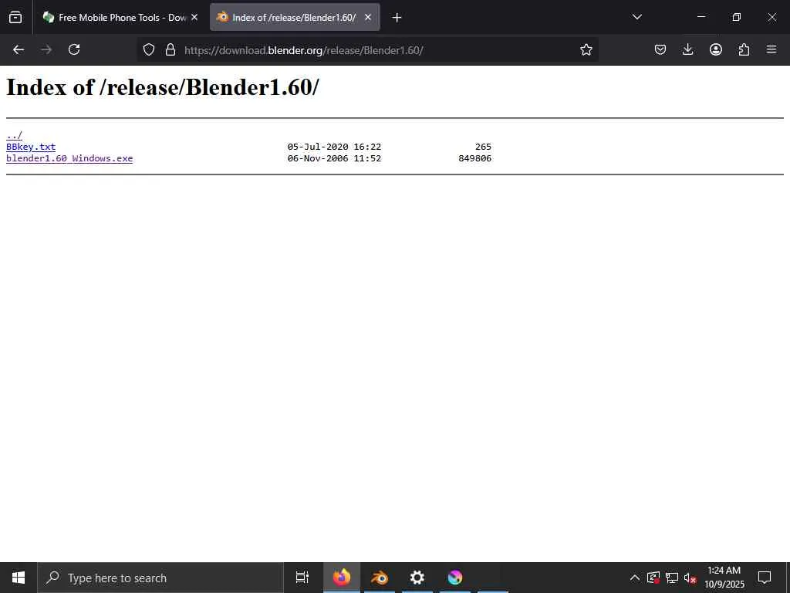This screenshot has height=593, width=790.
Task: Reload the current page
Action: pos(74,49)
